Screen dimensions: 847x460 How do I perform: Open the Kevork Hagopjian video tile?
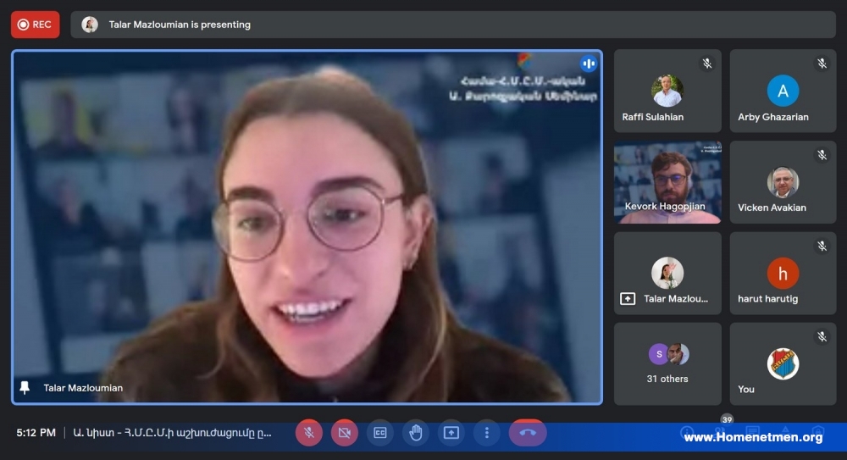tap(667, 182)
